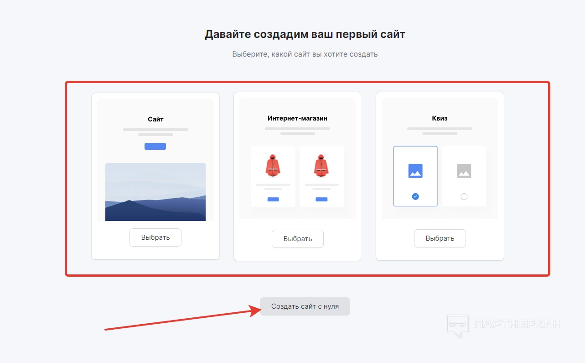Click the mountain landscape image in the Сайт preview
The image size is (585, 363).
pos(155,192)
